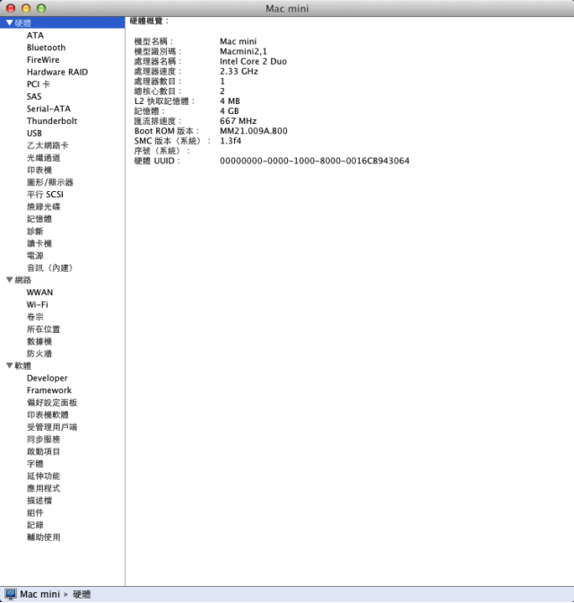Select 音訊（內建）entry

pos(50,268)
